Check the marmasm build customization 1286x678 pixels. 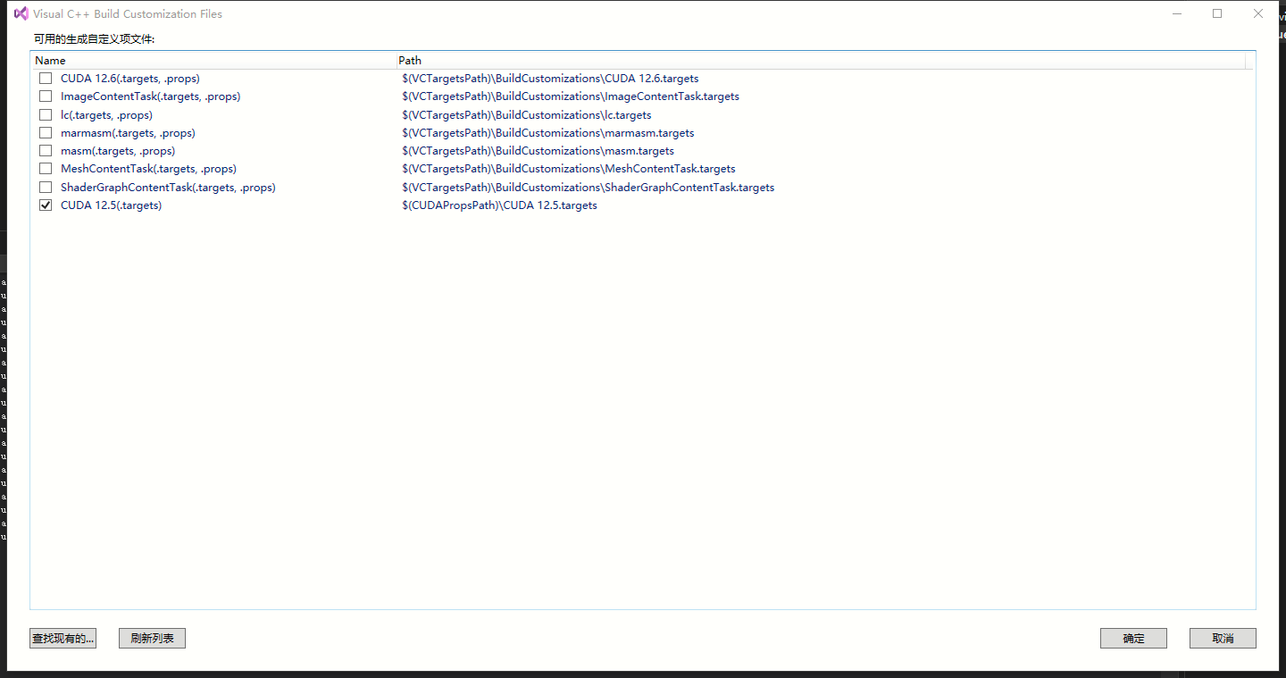coord(45,132)
